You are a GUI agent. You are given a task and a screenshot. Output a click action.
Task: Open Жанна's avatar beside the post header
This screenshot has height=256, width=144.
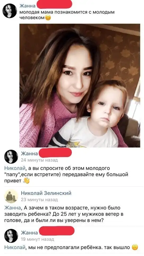pyautogui.click(x=10, y=11)
